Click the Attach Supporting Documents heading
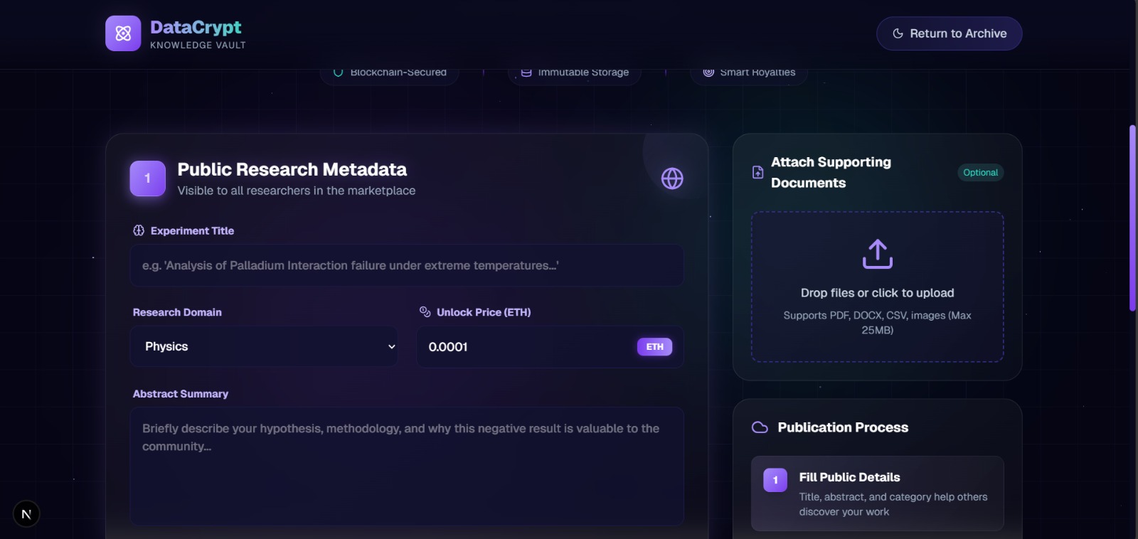The image size is (1138, 539). point(831,173)
